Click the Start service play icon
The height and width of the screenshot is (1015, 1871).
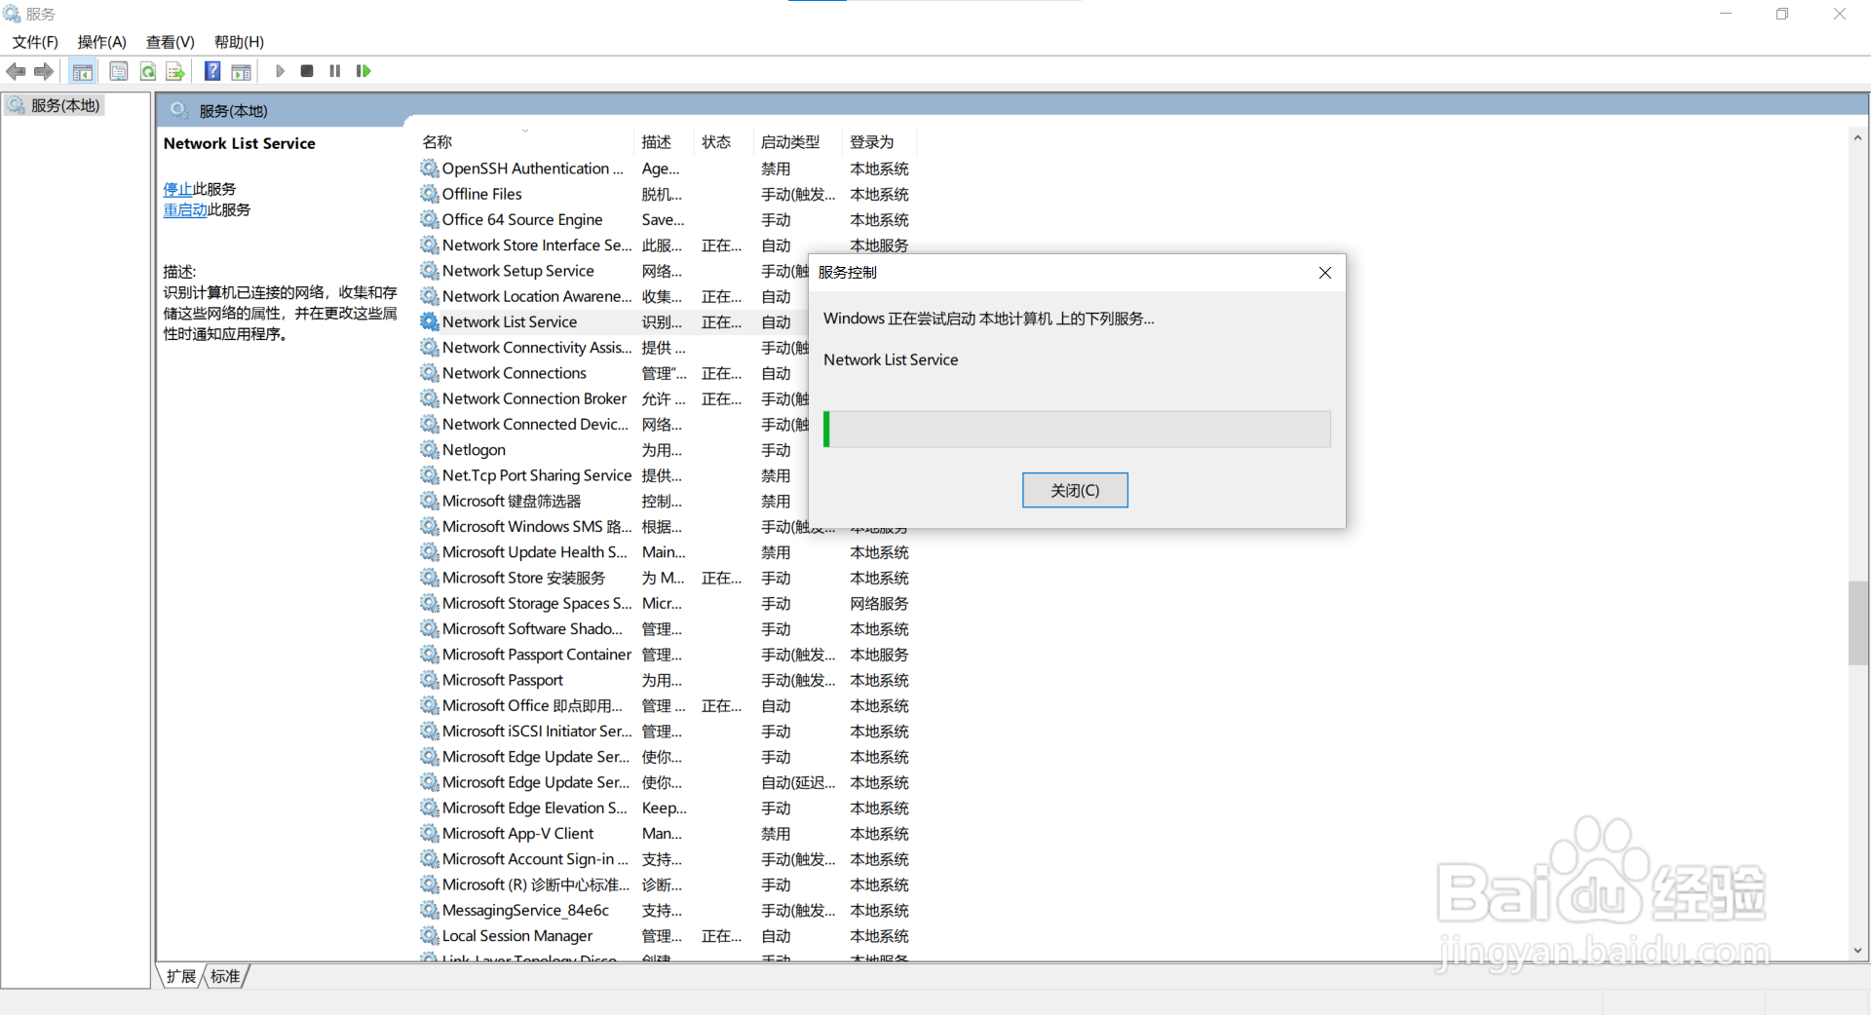coord(280,71)
